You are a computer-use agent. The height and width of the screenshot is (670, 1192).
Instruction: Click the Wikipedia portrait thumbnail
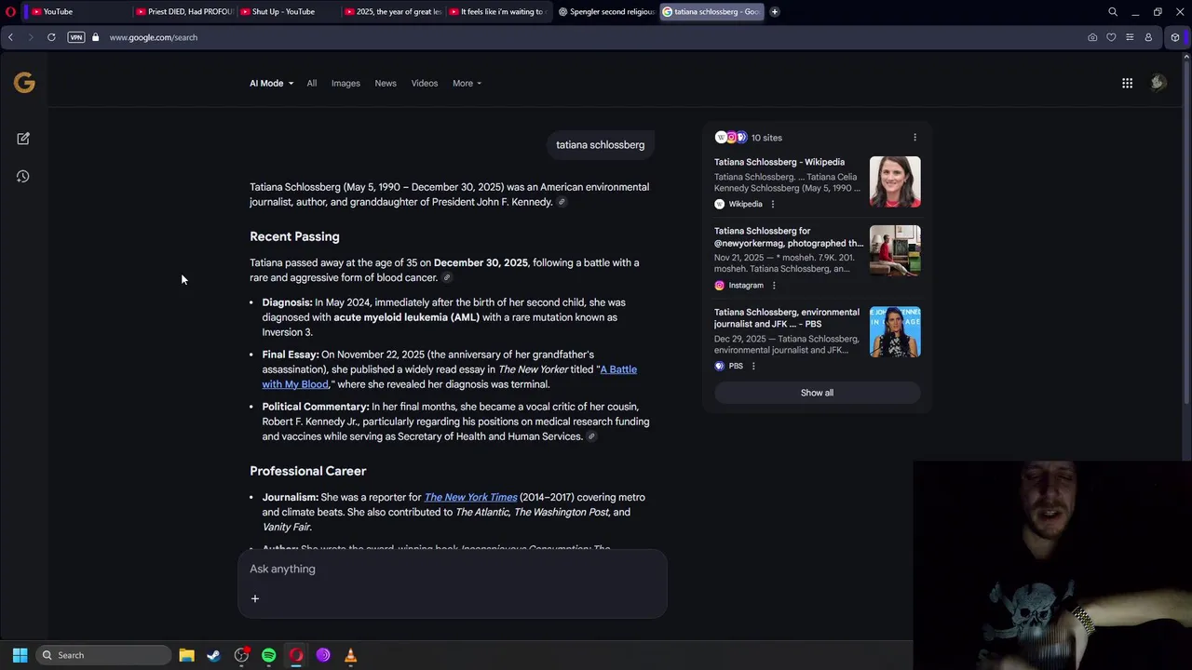point(895,181)
